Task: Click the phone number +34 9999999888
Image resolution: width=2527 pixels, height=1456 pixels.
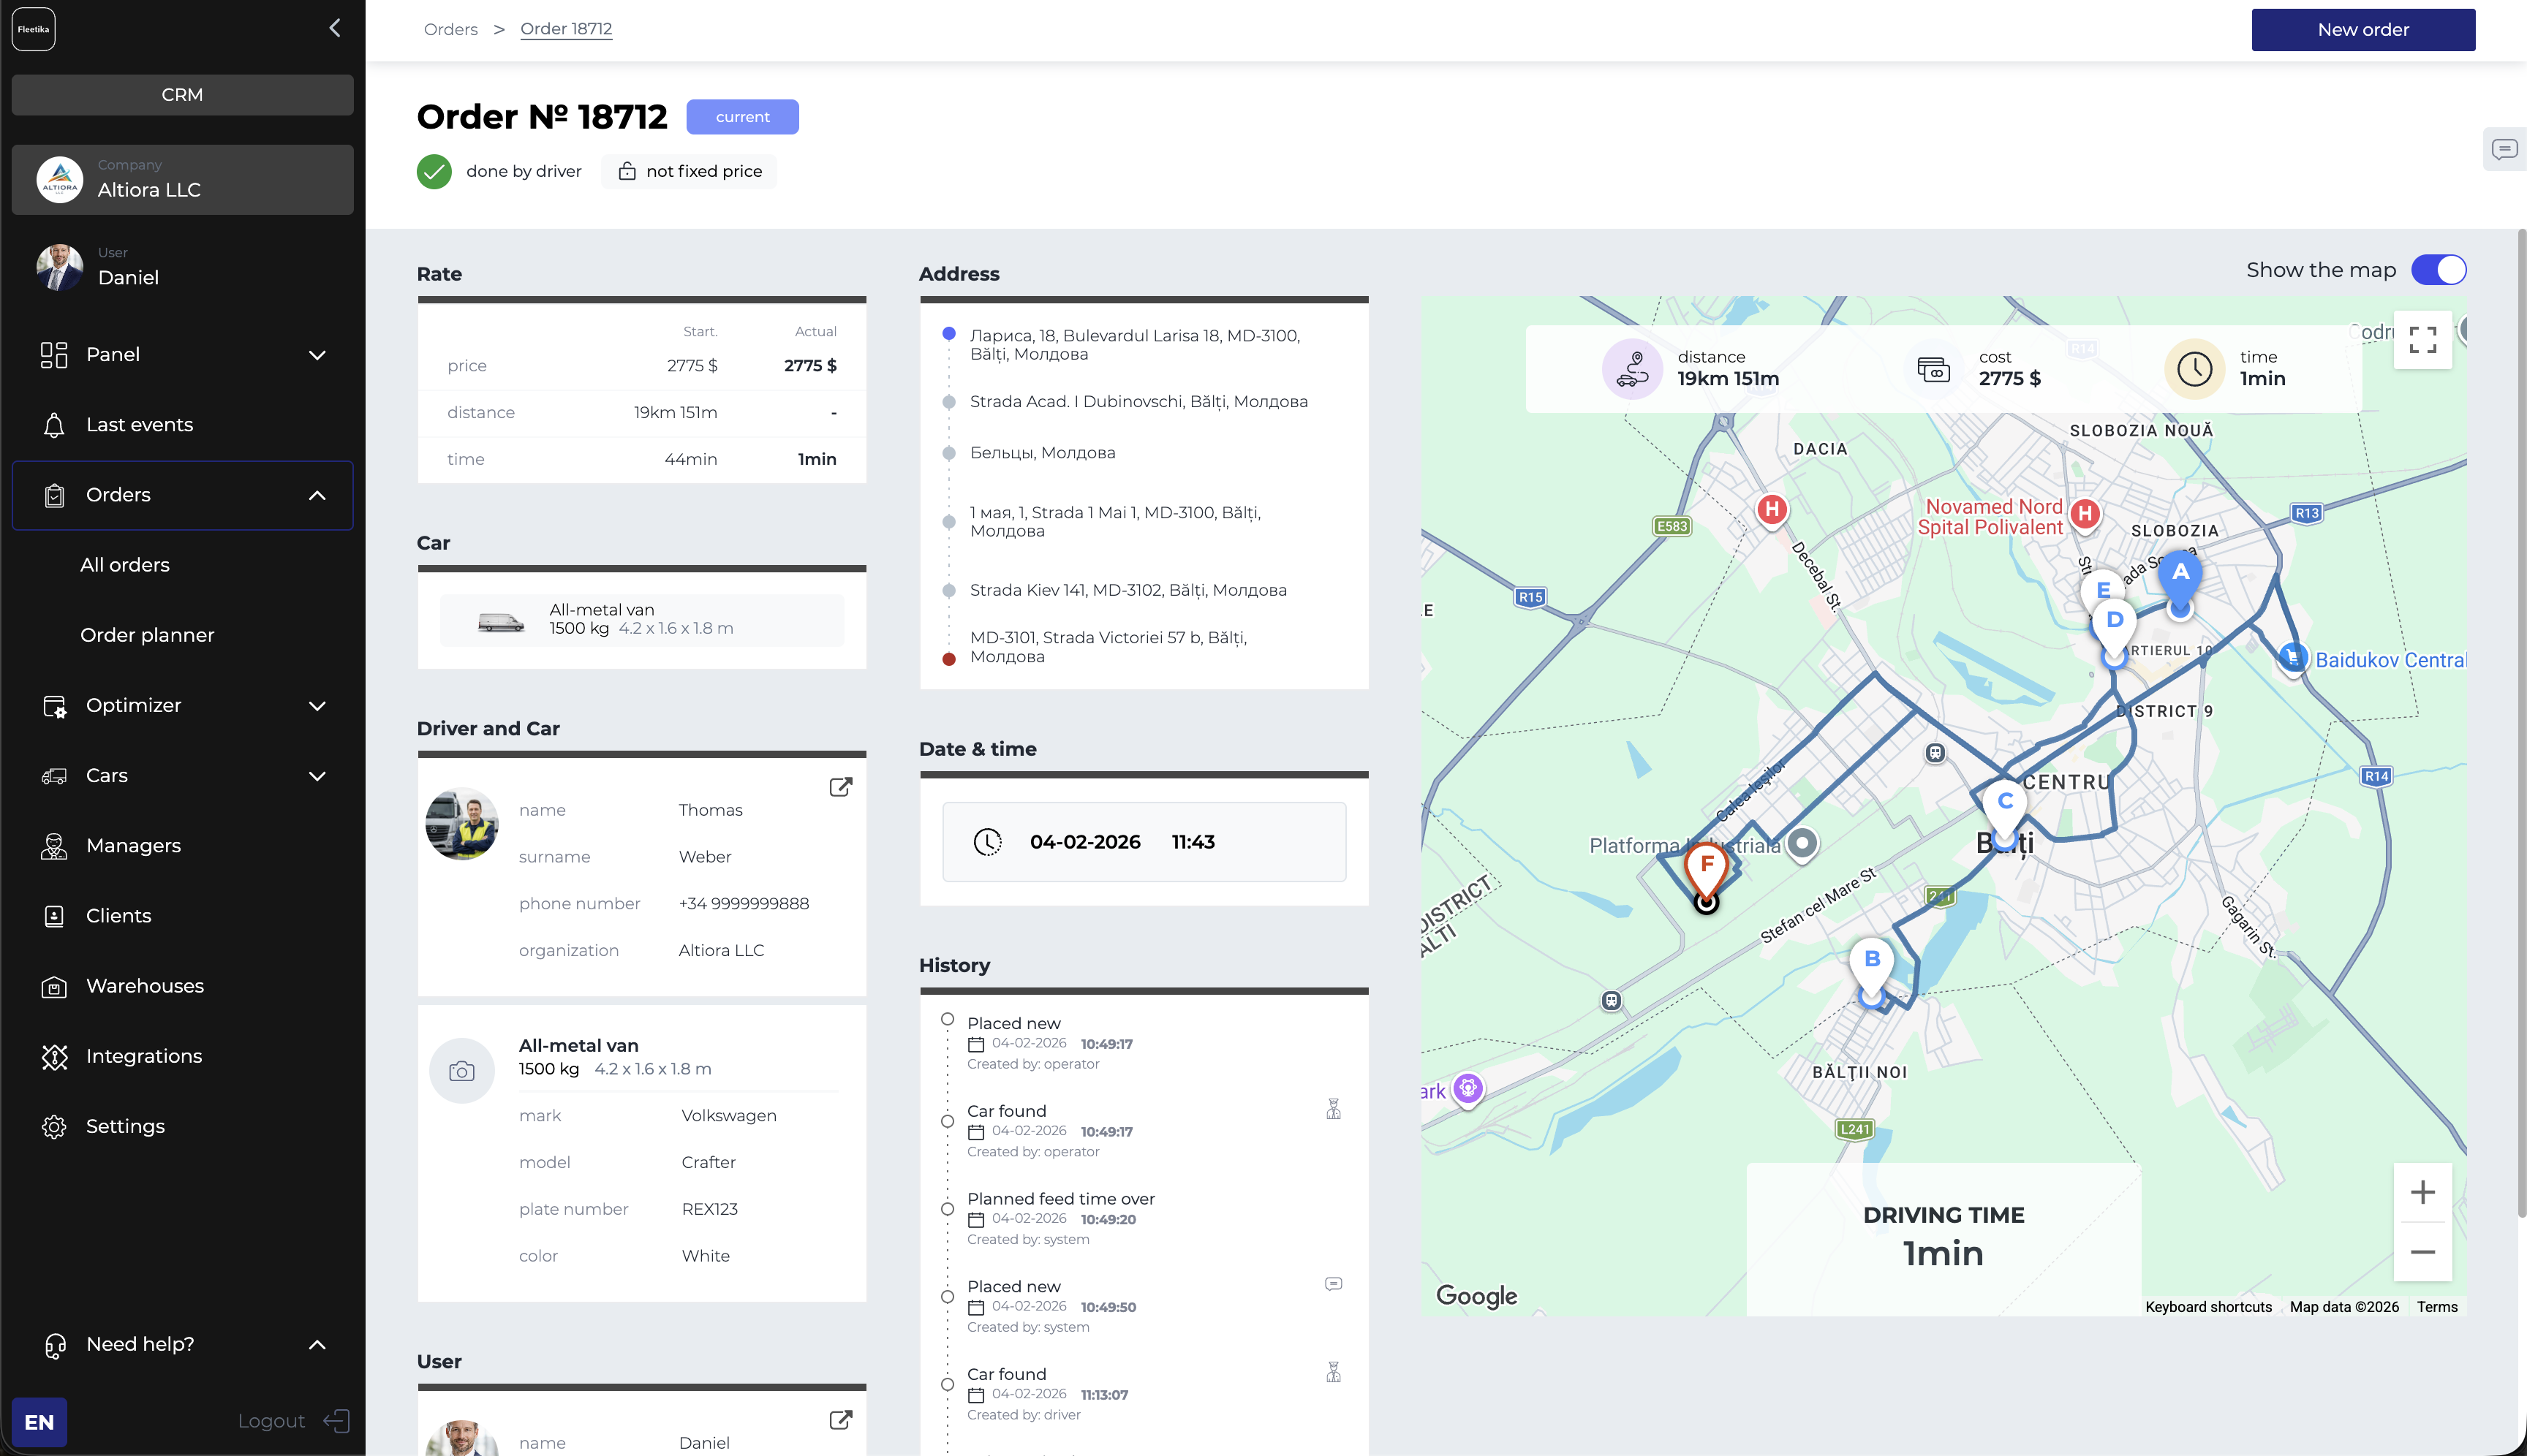Action: 744,904
